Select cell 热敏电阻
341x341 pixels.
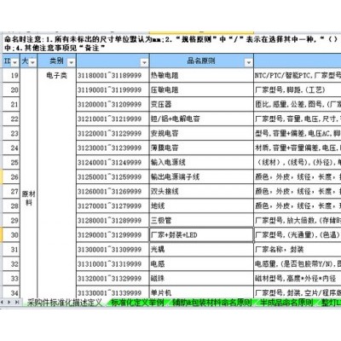pyautogui.click(x=201, y=75)
